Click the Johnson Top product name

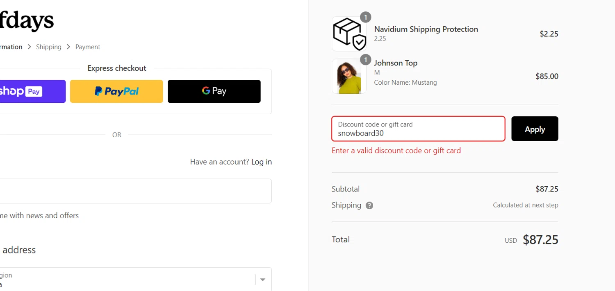(396, 63)
